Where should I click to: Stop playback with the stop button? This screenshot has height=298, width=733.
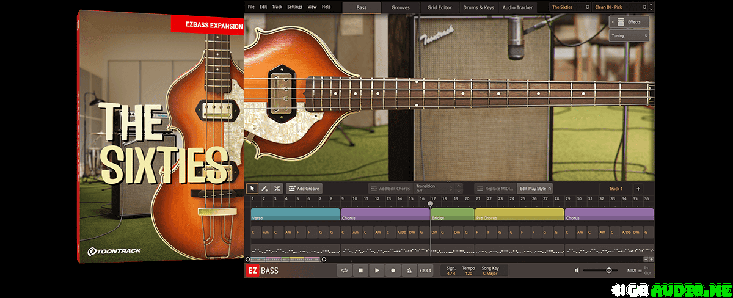point(361,271)
